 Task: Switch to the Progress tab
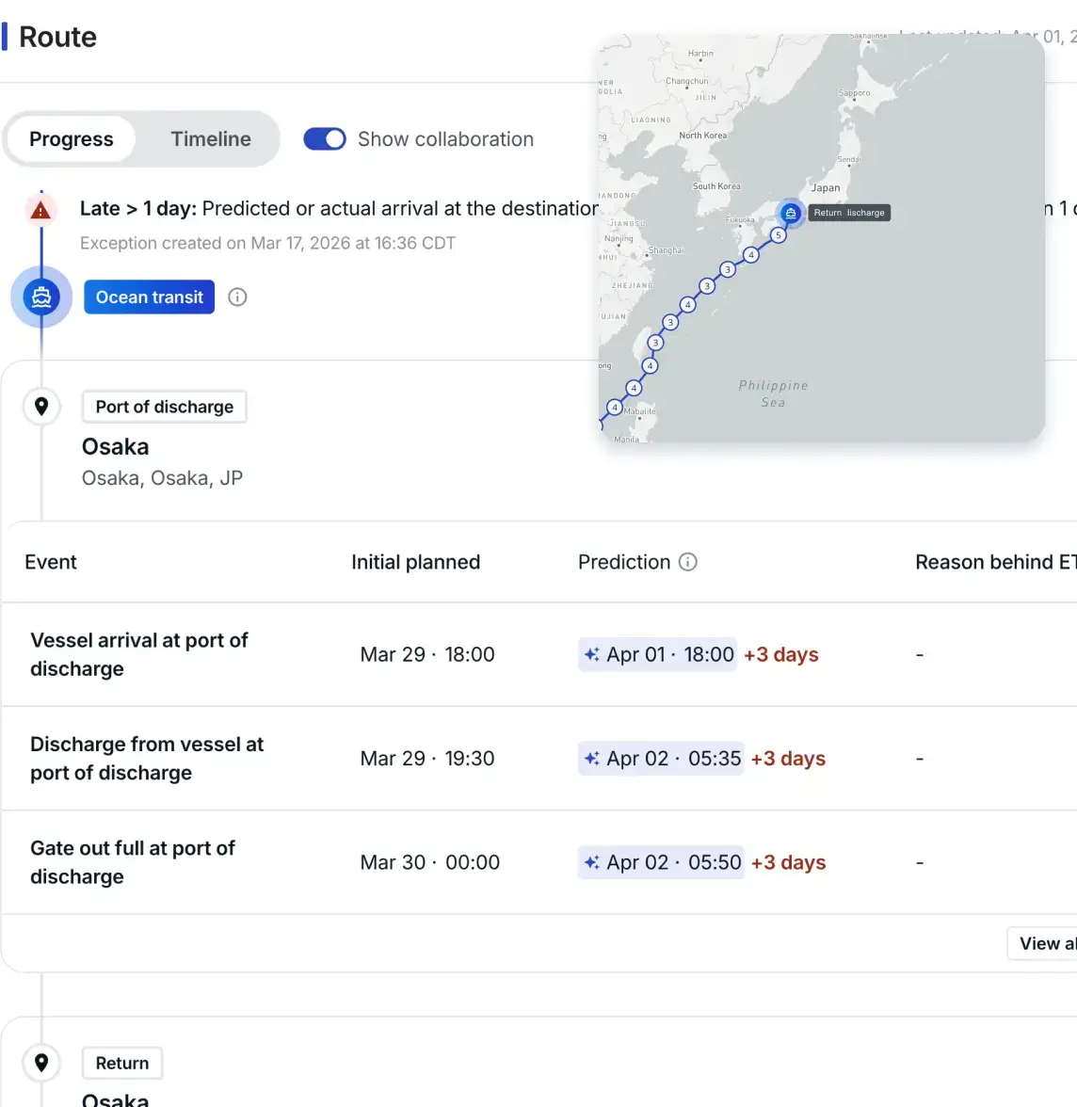(x=72, y=139)
